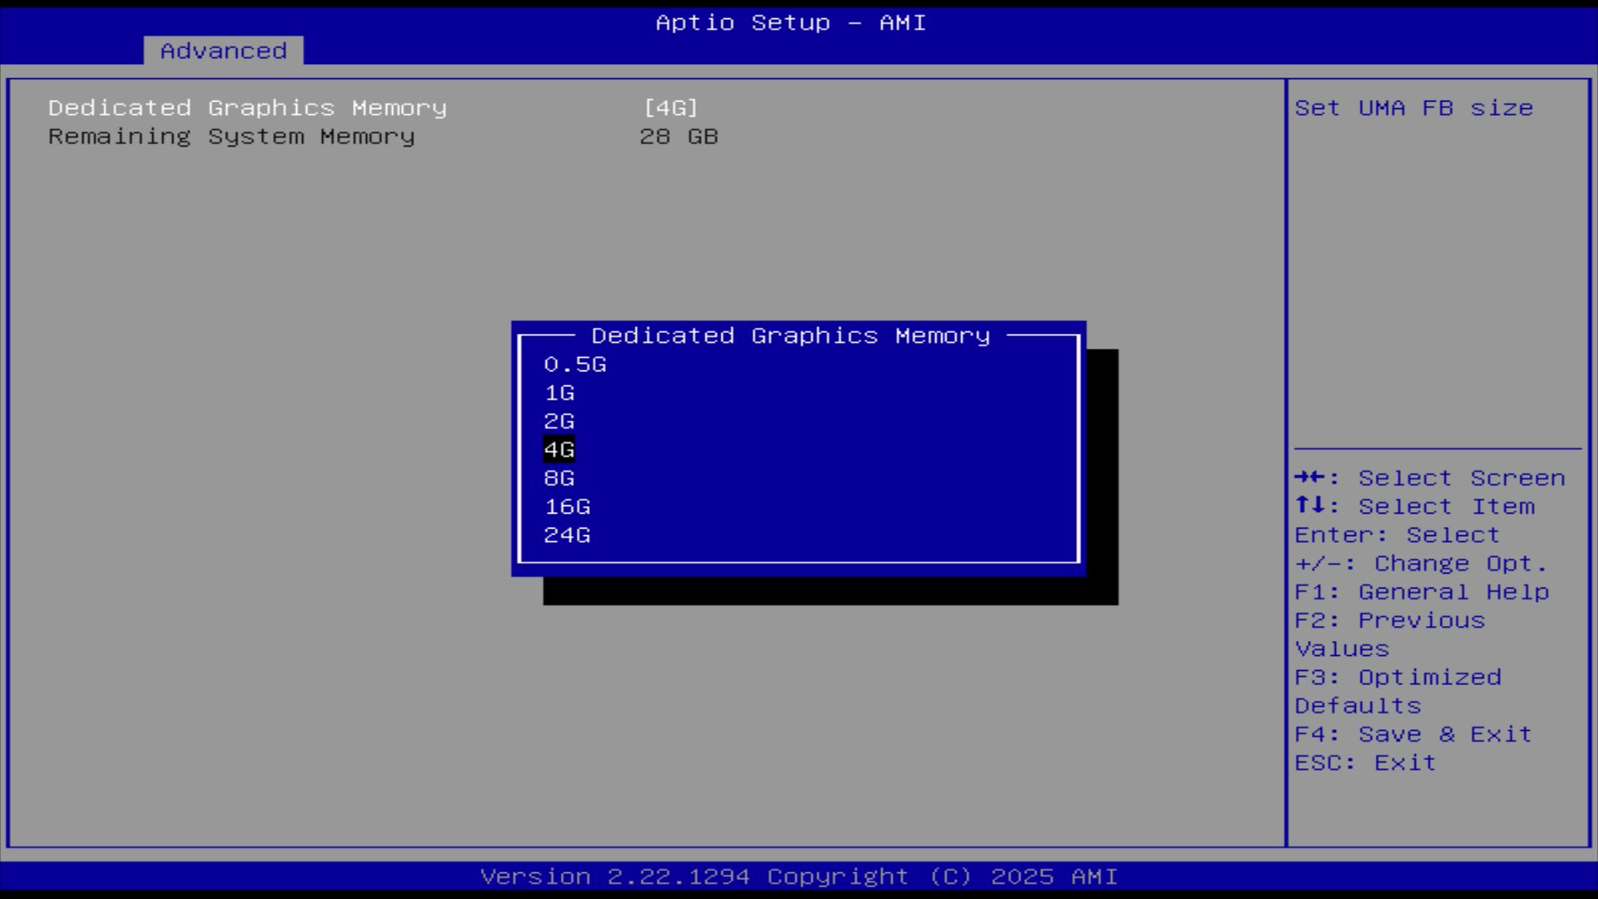
Task: Select the Dedicated Graphics Memory setting label
Action: [x=247, y=108]
